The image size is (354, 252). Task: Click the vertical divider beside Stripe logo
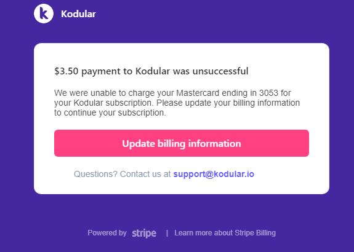pyautogui.click(x=167, y=233)
